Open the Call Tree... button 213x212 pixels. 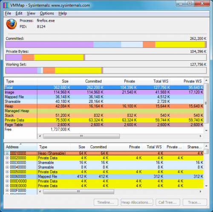tap(168, 202)
